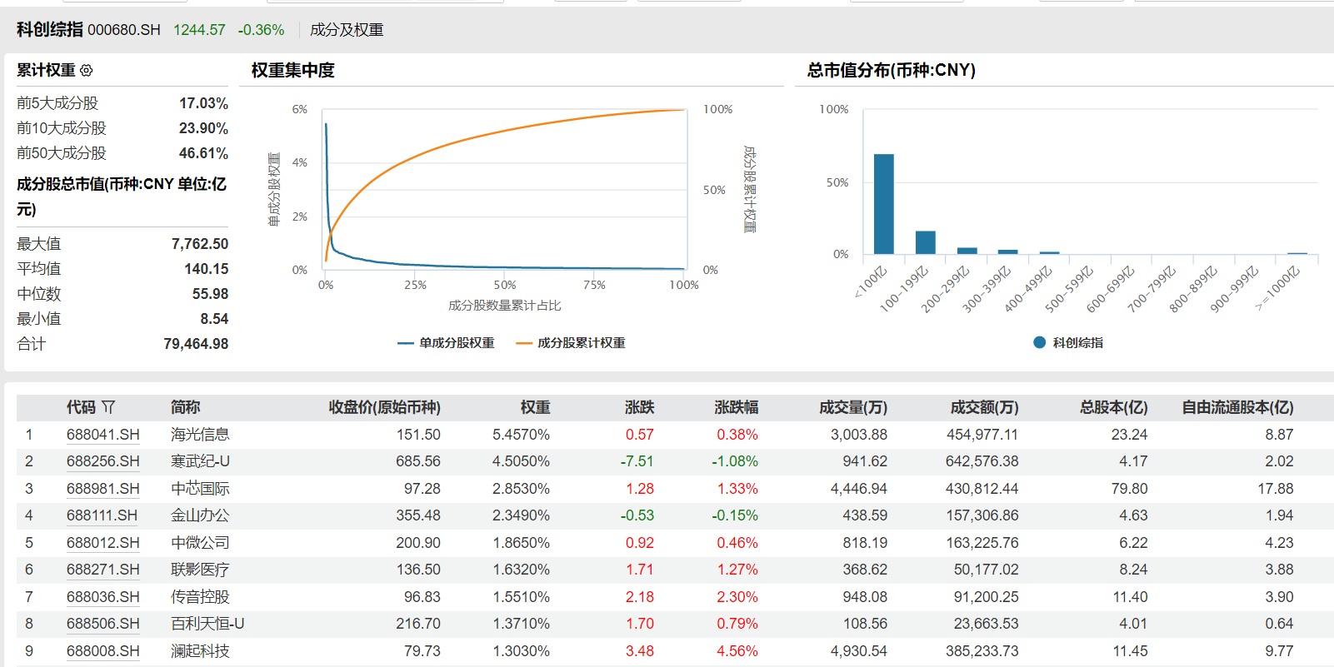Image resolution: width=1334 pixels, height=667 pixels.
Task: Open the stock code link 688256.SH
Action: pyautogui.click(x=102, y=461)
